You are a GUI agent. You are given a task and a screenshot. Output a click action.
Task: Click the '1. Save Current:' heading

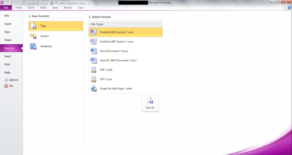tap(39, 16)
